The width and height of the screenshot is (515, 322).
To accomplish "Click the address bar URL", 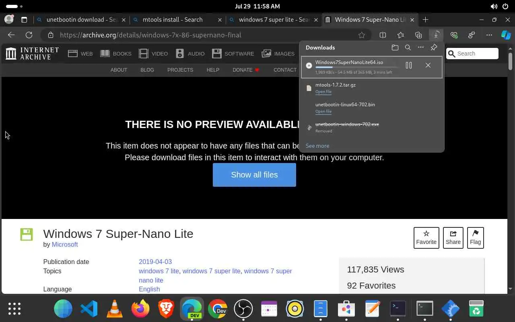I will coord(150,35).
